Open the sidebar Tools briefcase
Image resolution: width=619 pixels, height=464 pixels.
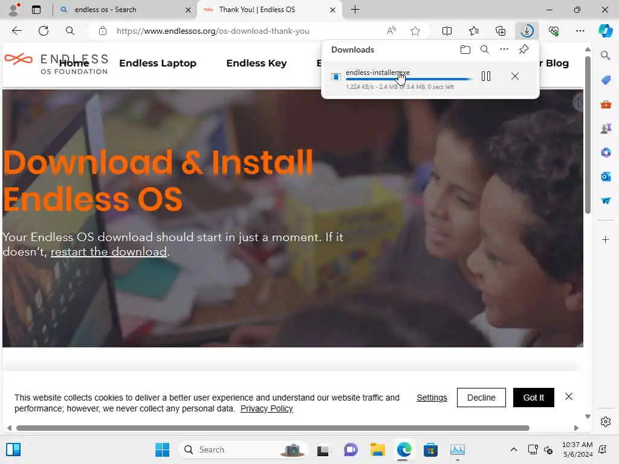tap(606, 105)
